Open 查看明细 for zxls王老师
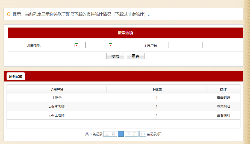The width and height of the screenshot is (250, 144). coord(223,115)
